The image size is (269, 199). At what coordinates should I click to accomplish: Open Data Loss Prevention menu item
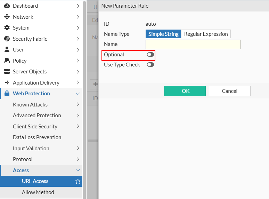(37, 137)
